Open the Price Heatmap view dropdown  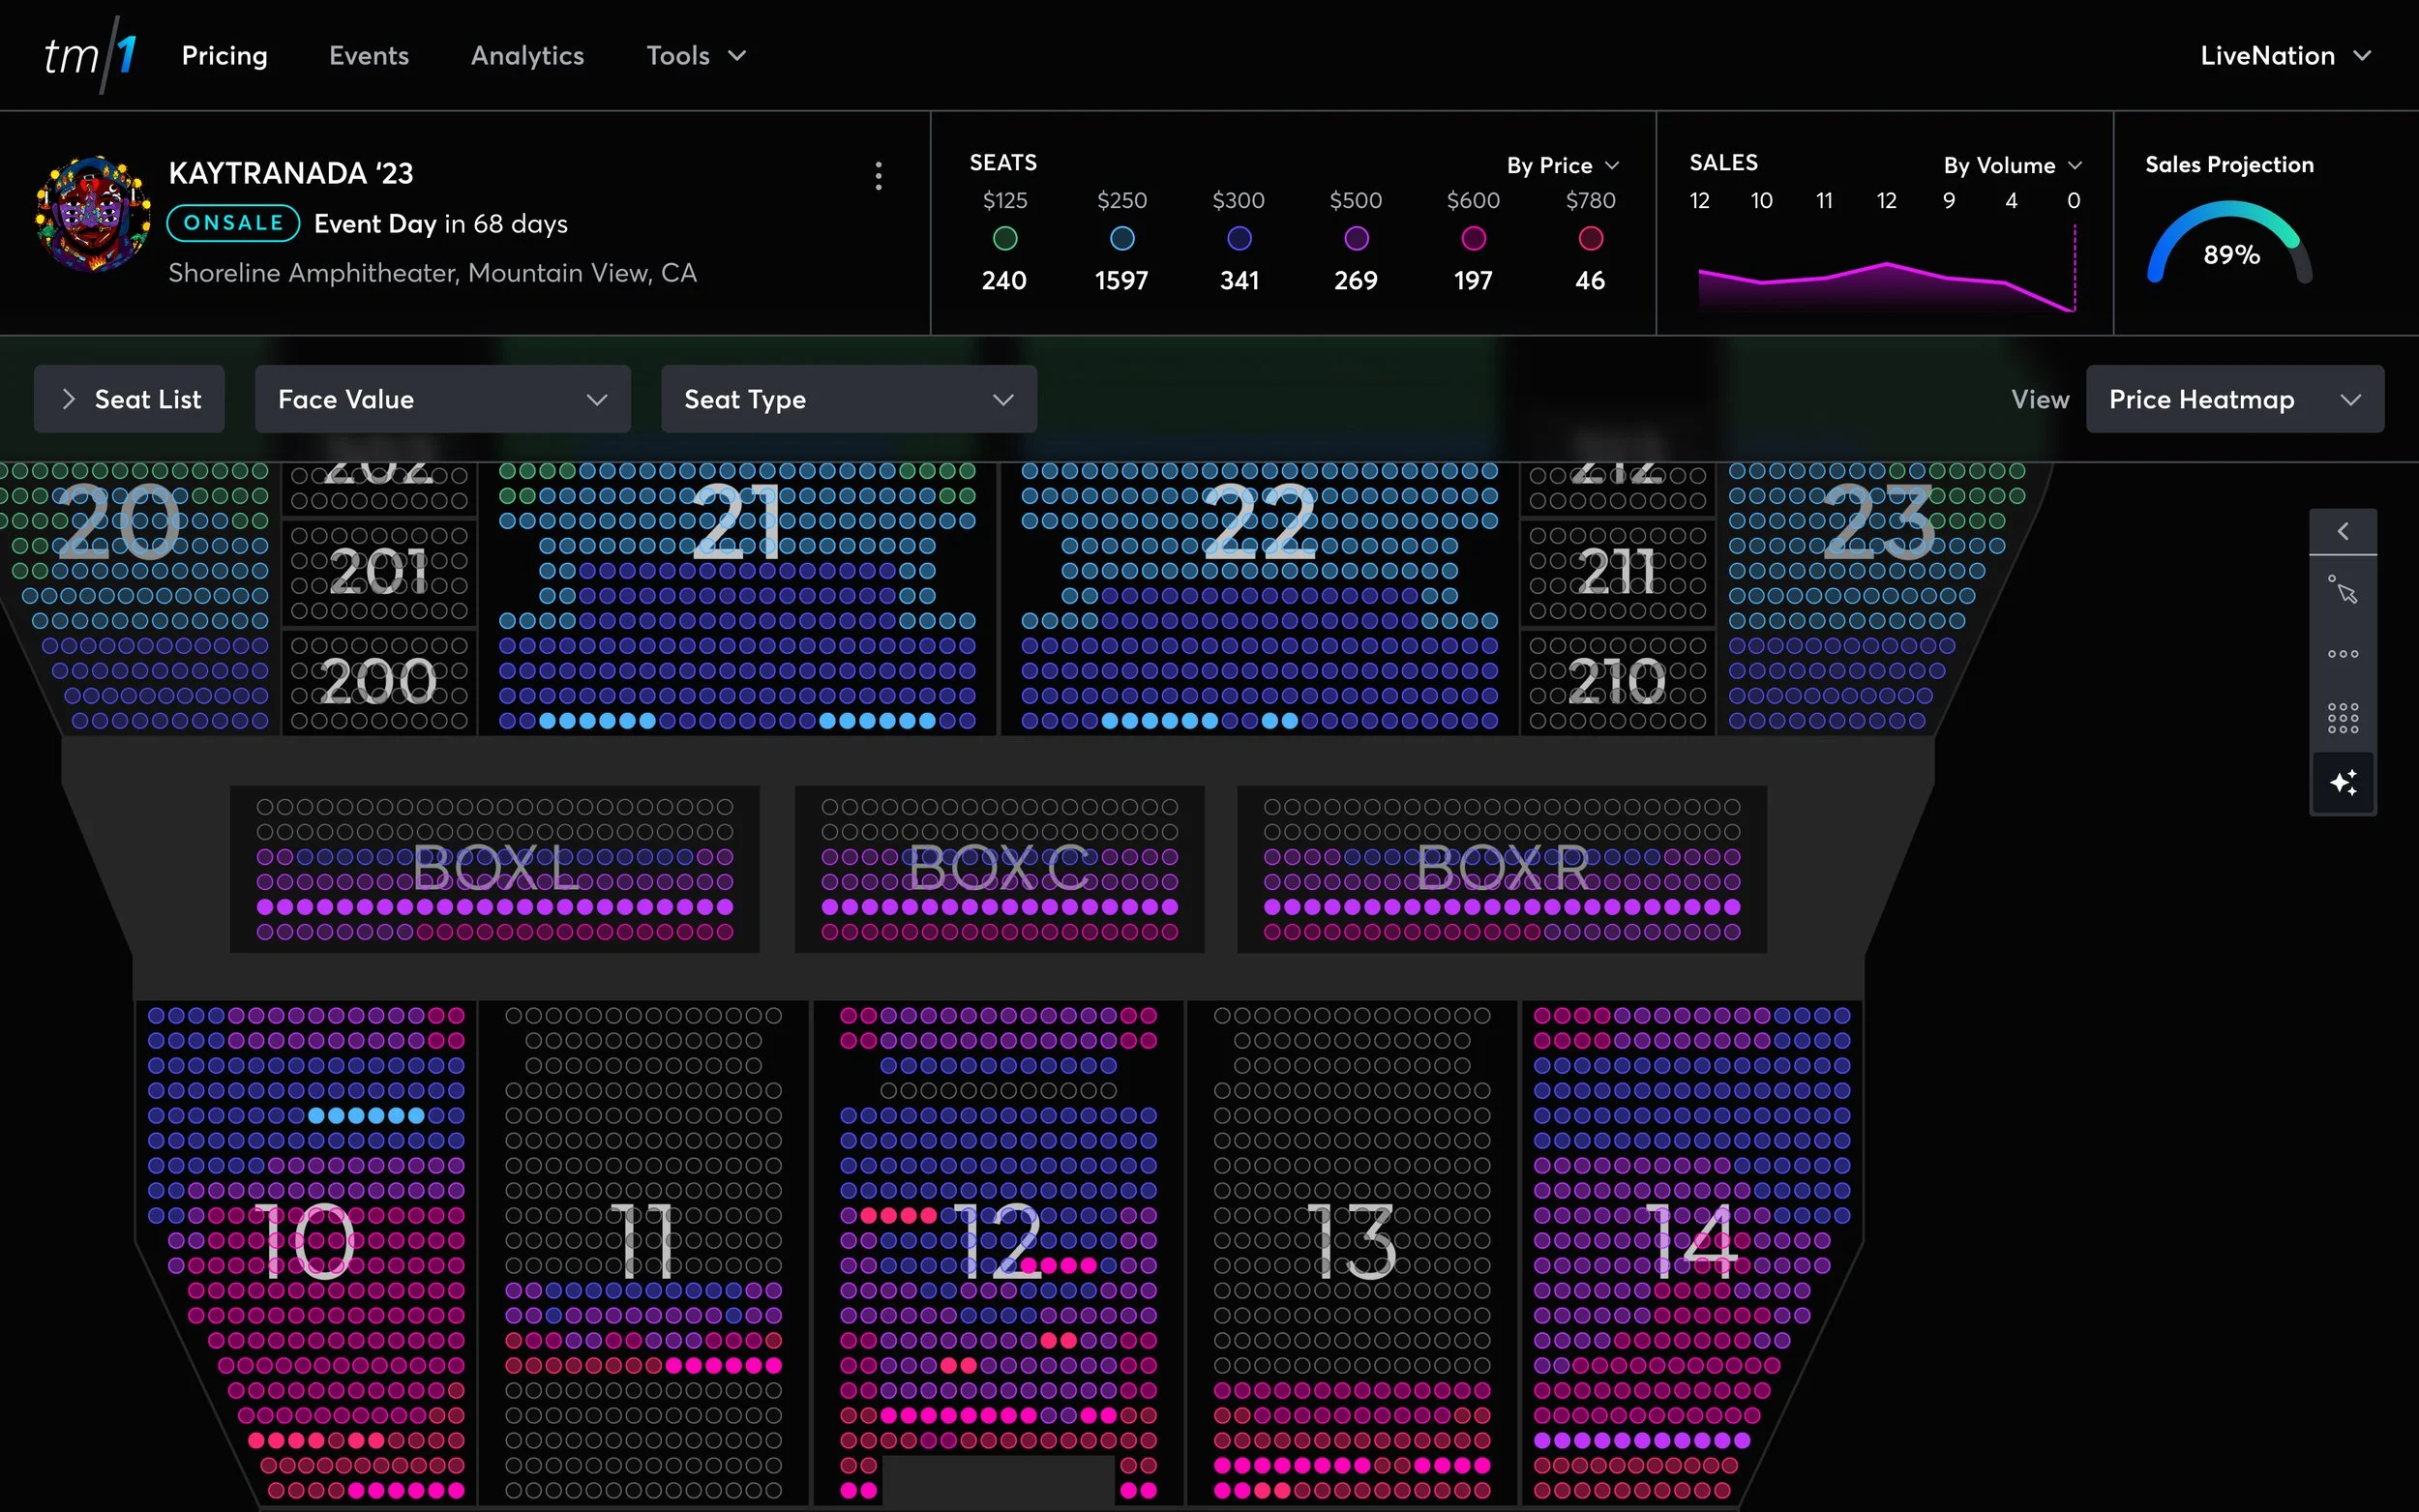click(2234, 399)
